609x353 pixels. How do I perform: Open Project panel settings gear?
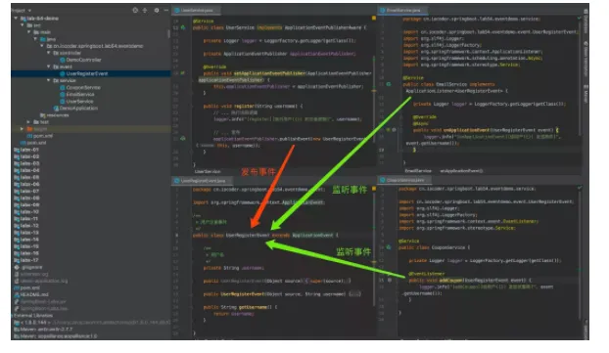157,11
